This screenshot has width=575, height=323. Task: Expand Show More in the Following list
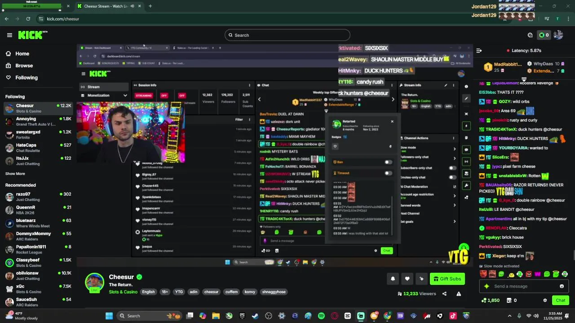(x=15, y=174)
